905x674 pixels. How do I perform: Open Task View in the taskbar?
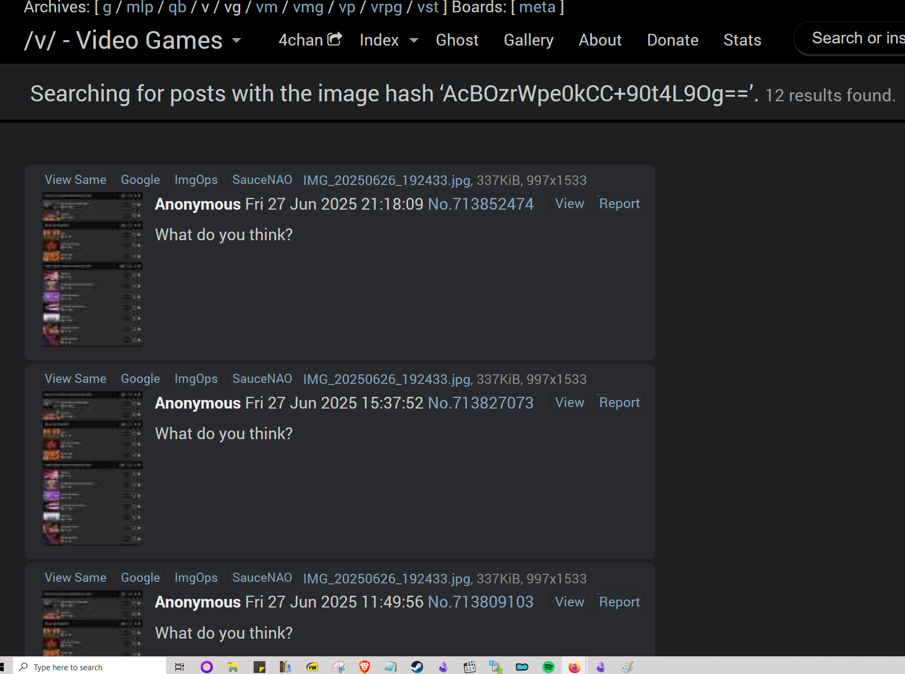click(x=180, y=667)
